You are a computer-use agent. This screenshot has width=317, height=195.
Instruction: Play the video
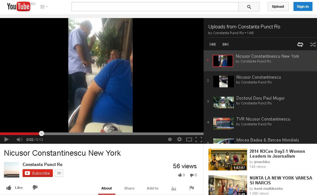coord(6,139)
